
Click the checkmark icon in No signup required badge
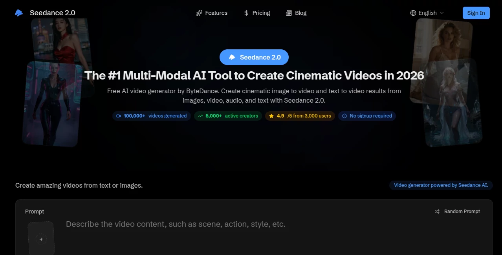coord(344,116)
